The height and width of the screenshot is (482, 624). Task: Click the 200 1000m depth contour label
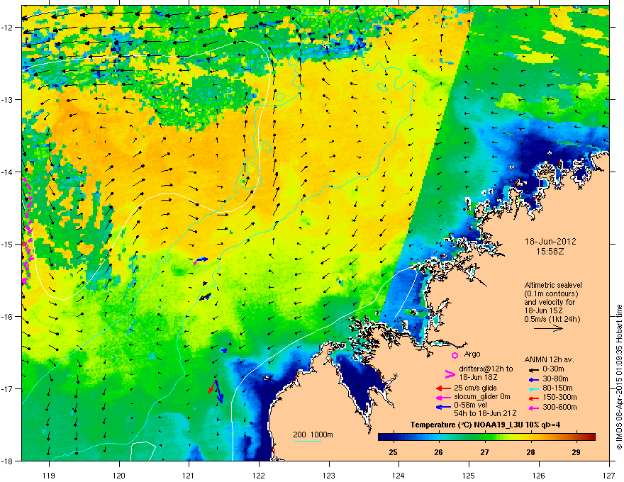[313, 435]
